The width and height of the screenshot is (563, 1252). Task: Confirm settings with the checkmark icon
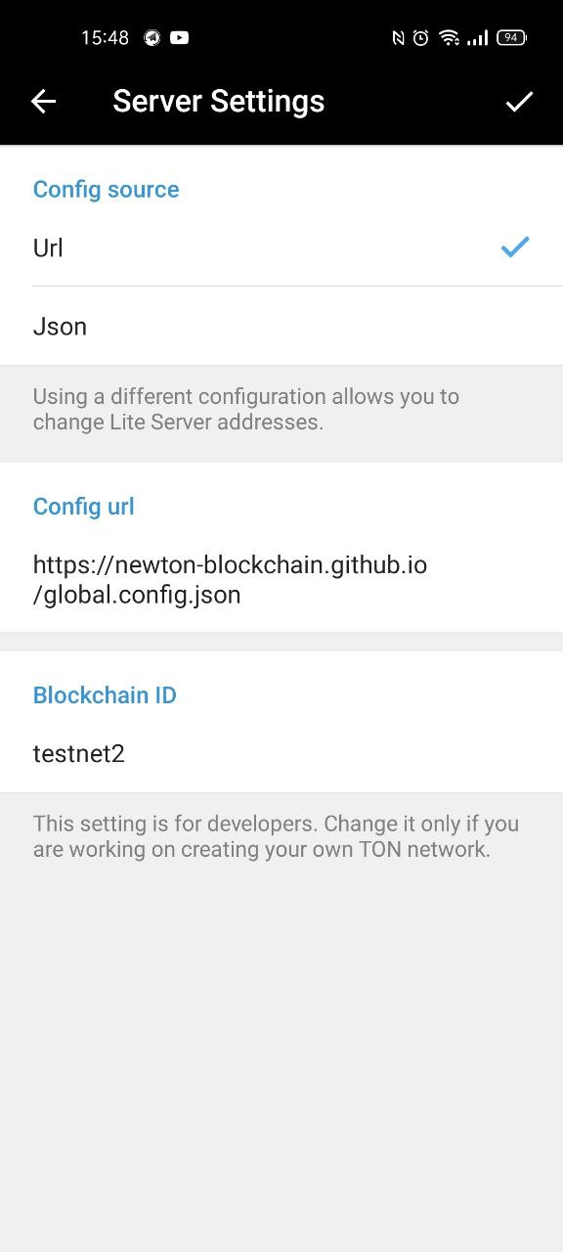(519, 101)
